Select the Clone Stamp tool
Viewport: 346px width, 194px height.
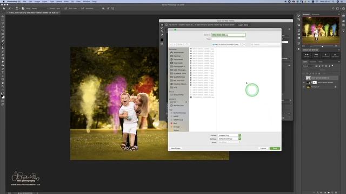tap(3, 48)
